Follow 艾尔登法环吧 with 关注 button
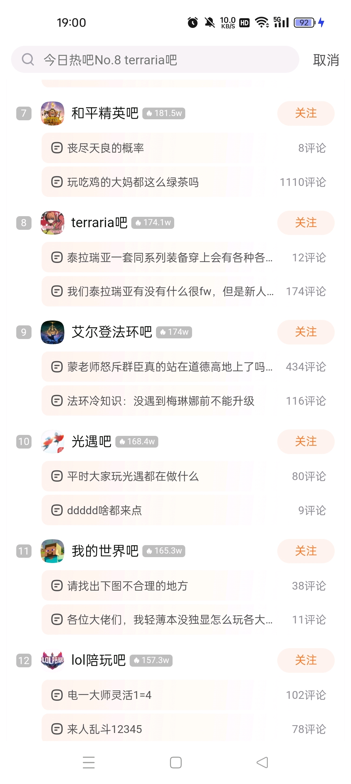 point(306,332)
